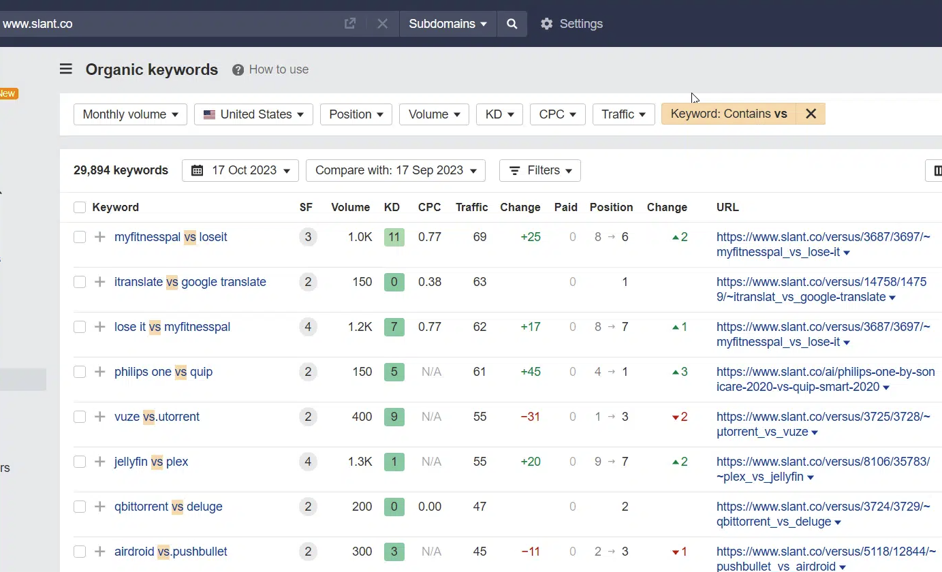Expand URL menu for plex_vs_jellyfin
This screenshot has height=572, width=942.
tap(810, 477)
